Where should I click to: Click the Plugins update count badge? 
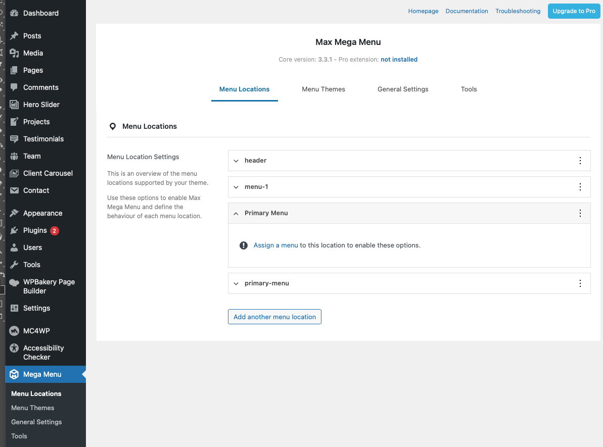tap(54, 231)
